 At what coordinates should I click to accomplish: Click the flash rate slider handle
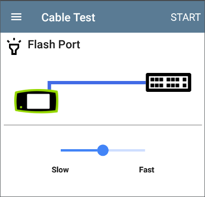[103, 150]
